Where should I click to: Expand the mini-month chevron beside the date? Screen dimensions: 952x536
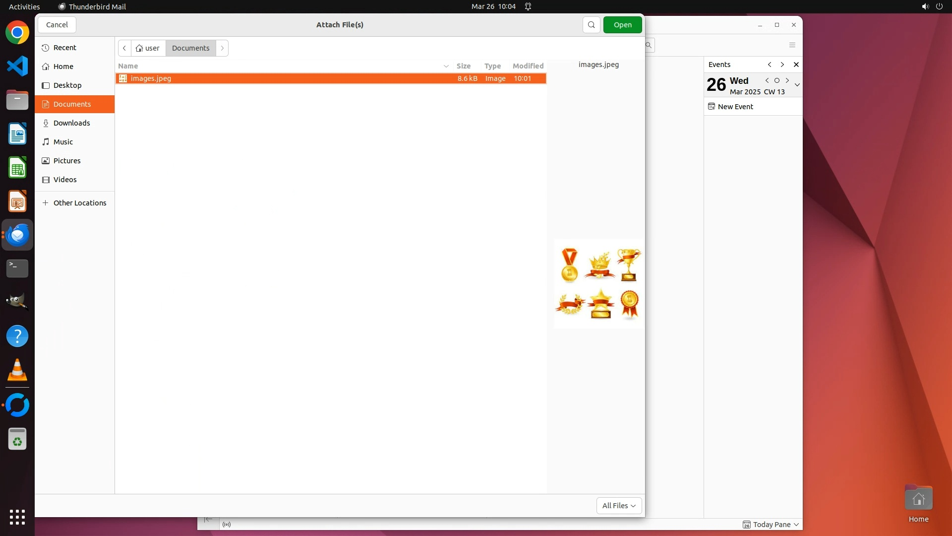coord(797,85)
